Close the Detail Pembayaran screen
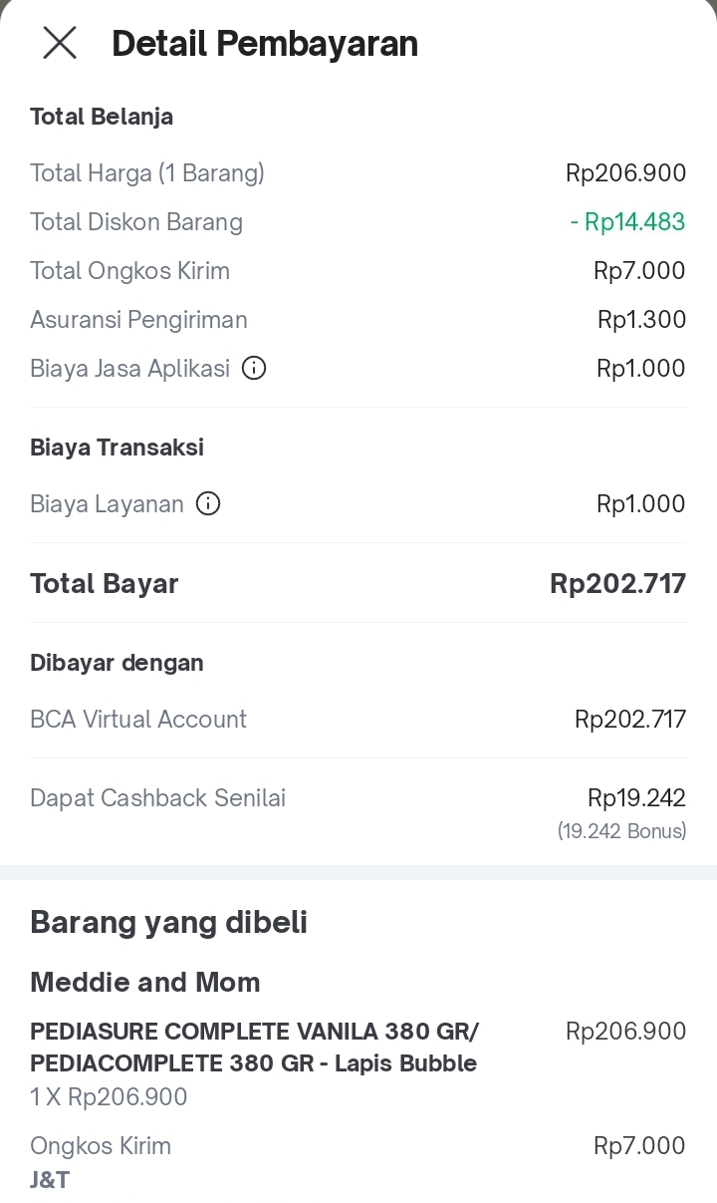Screen dimensions: 717x1203 coord(60,43)
